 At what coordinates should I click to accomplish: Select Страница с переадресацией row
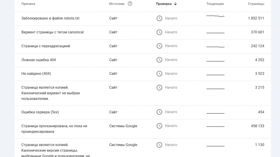pos(46,46)
